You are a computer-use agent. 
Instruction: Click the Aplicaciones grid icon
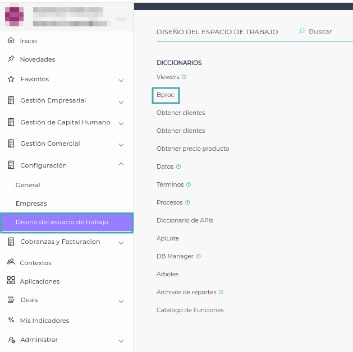[x=11, y=281]
